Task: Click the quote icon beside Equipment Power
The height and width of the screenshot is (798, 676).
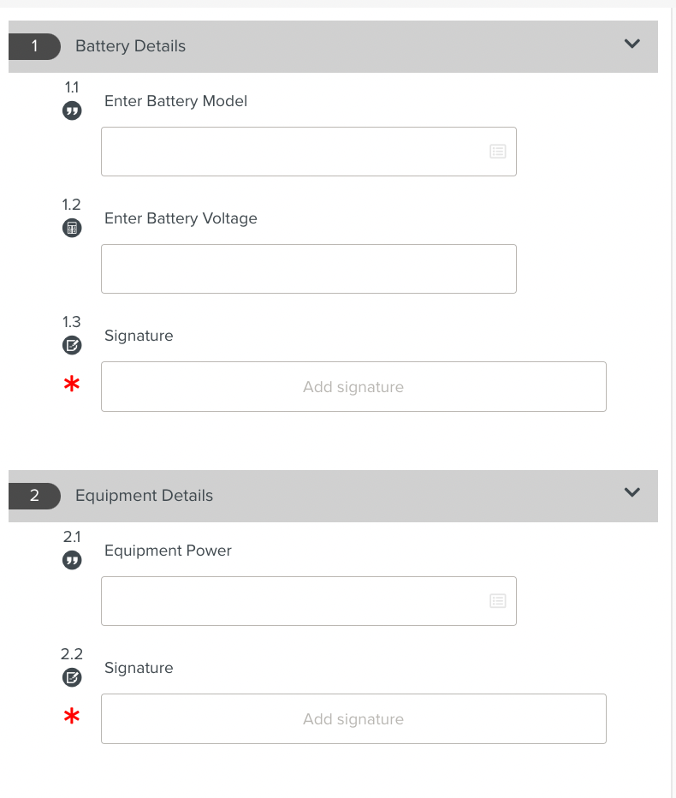Action: [x=72, y=559]
